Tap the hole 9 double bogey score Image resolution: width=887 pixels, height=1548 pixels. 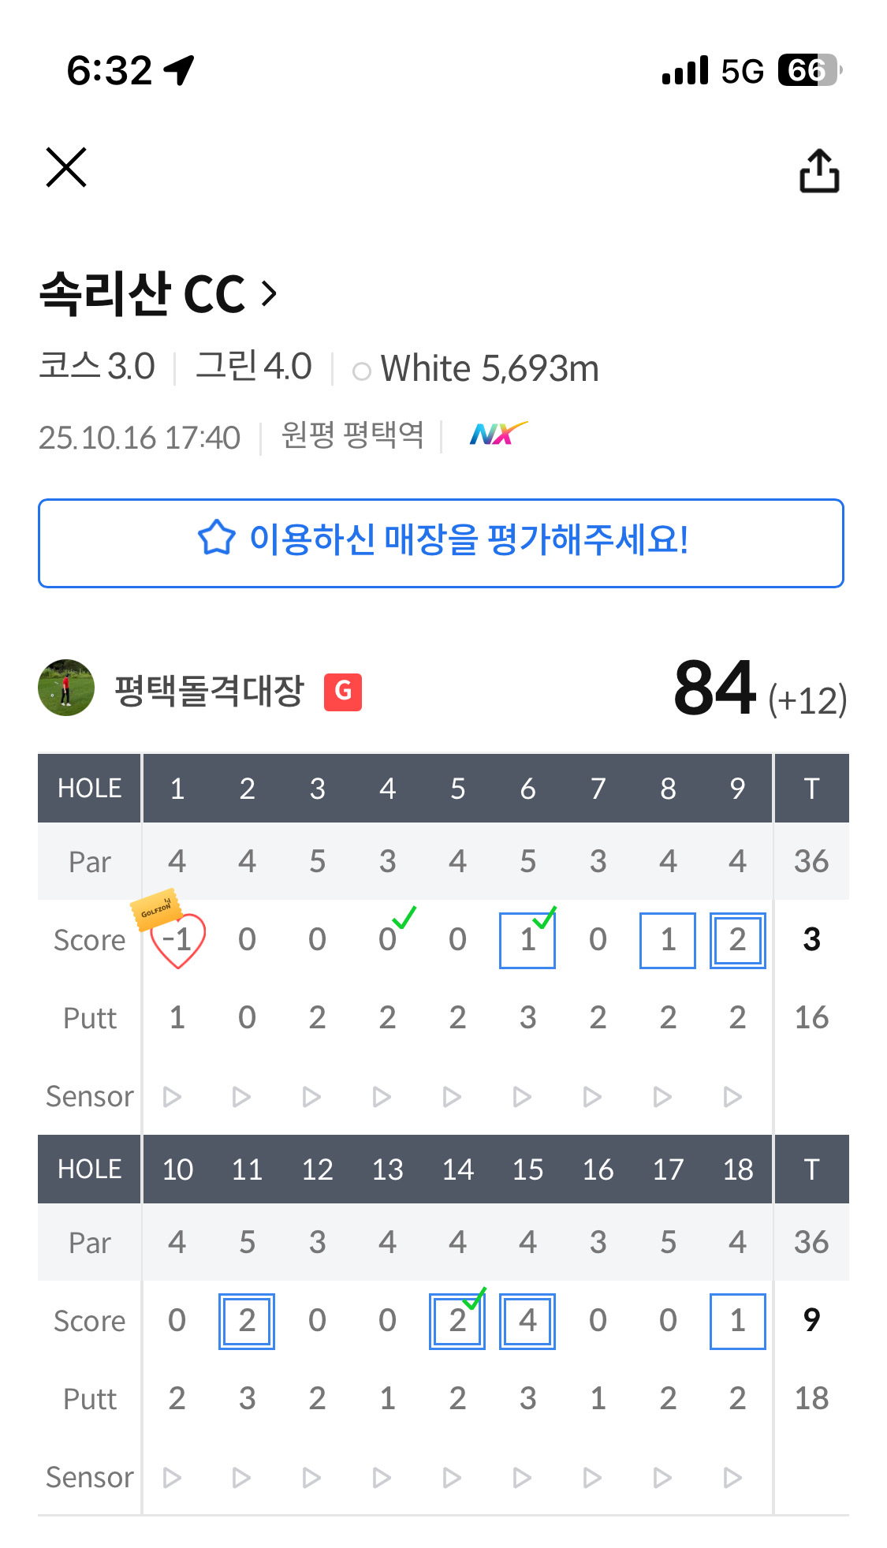tap(737, 940)
